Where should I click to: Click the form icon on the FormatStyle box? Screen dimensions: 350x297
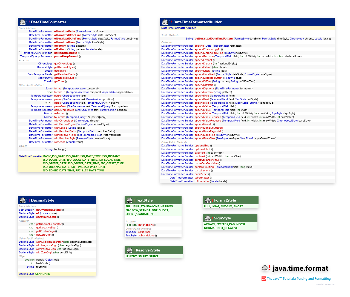point(208,200)
